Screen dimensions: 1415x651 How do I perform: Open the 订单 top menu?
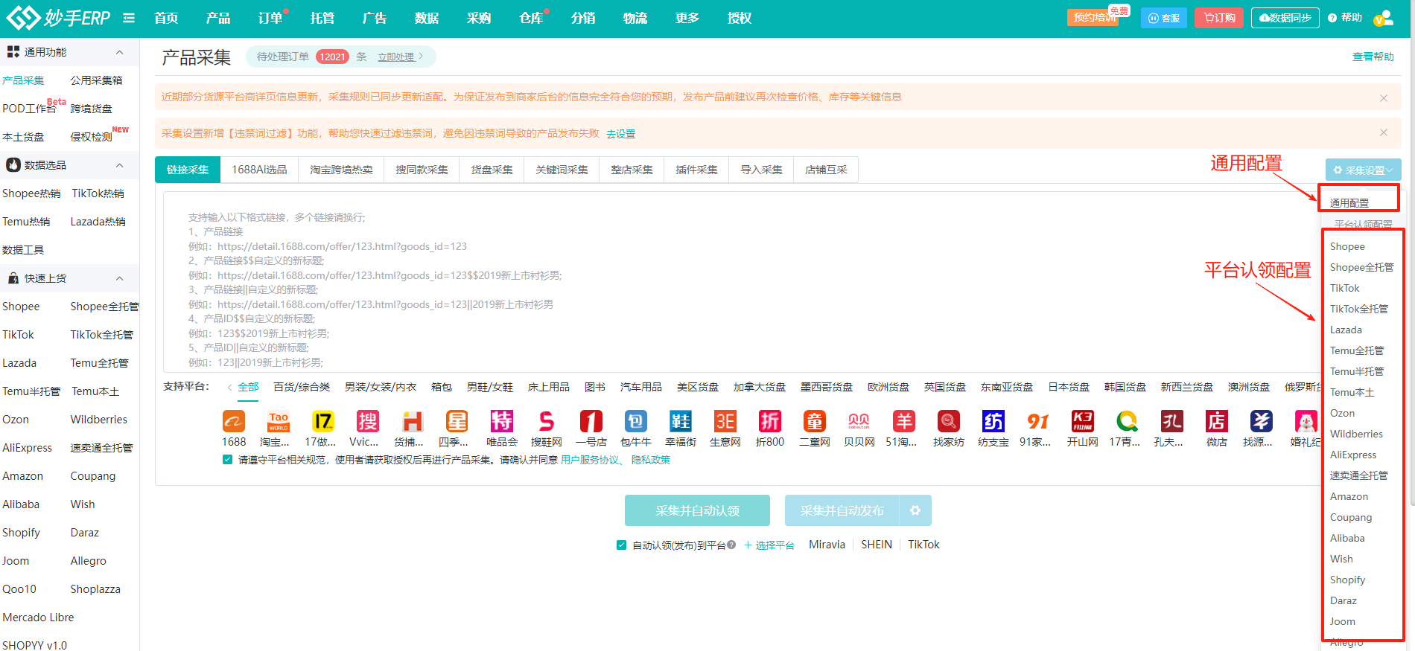click(270, 18)
